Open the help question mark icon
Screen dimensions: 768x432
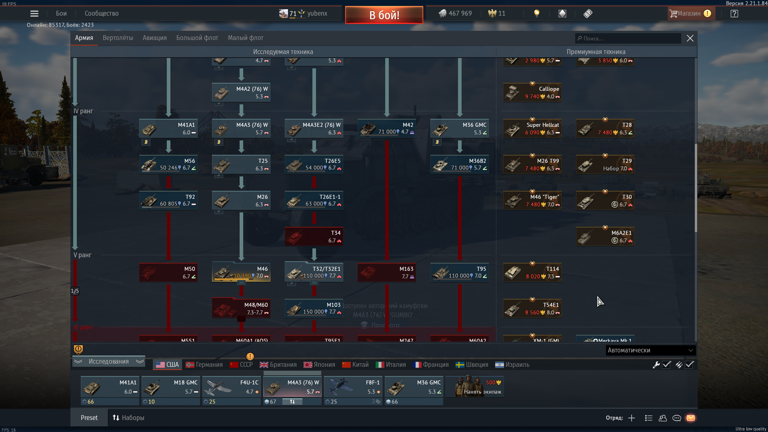[x=734, y=14]
